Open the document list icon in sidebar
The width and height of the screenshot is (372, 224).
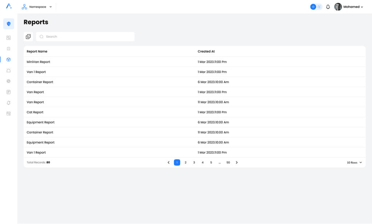(9, 92)
